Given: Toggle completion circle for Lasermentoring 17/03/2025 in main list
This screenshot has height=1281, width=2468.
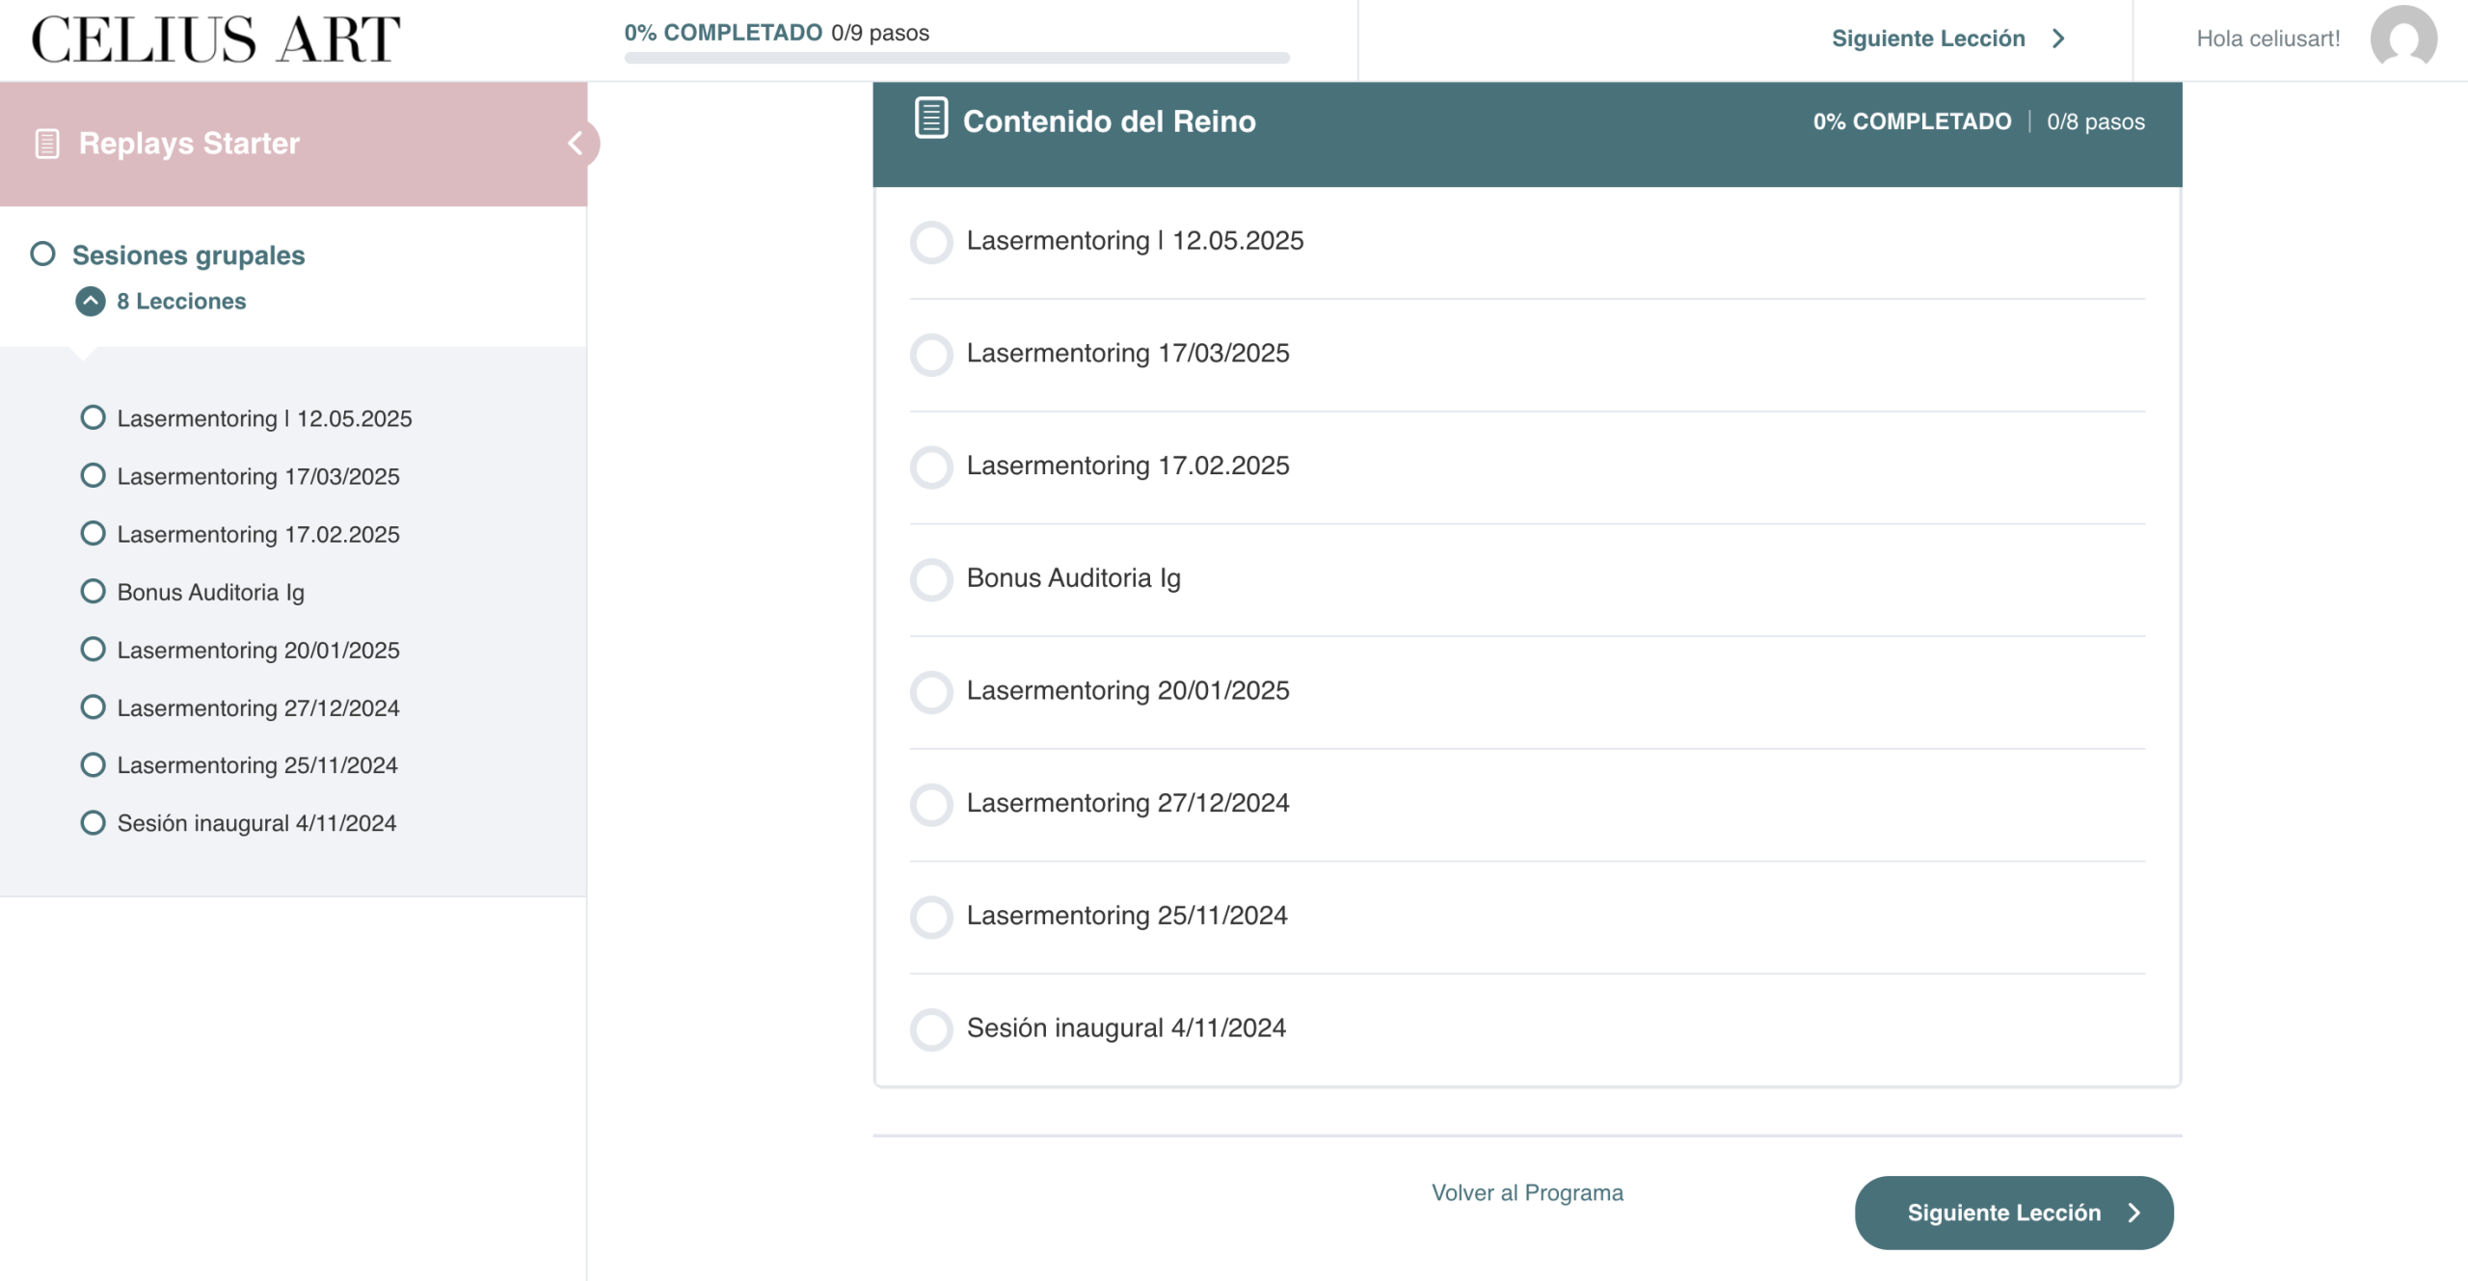Looking at the screenshot, I should tap(931, 354).
